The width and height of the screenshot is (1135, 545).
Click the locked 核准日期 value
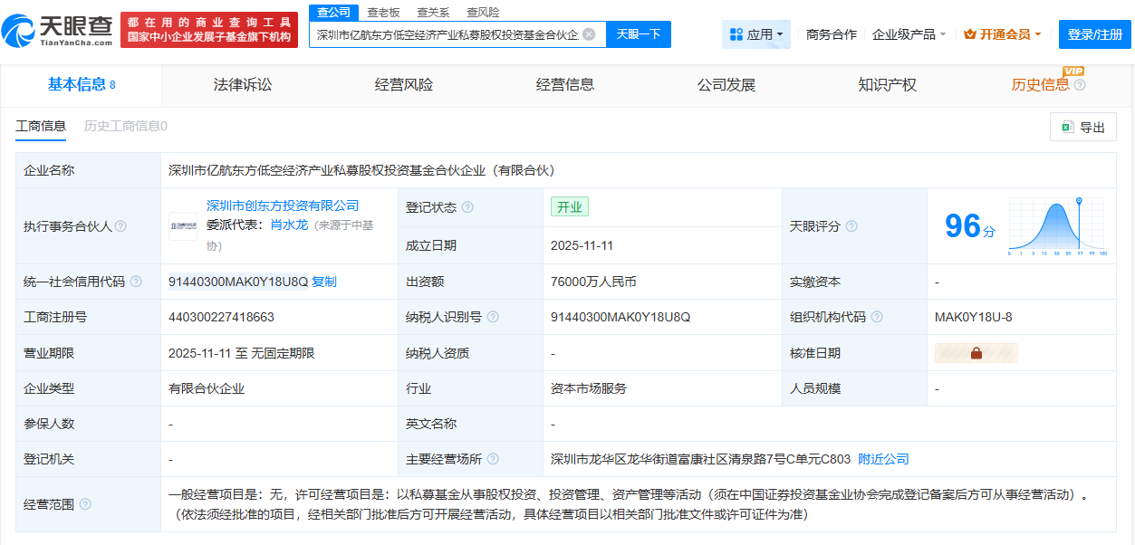coord(976,353)
